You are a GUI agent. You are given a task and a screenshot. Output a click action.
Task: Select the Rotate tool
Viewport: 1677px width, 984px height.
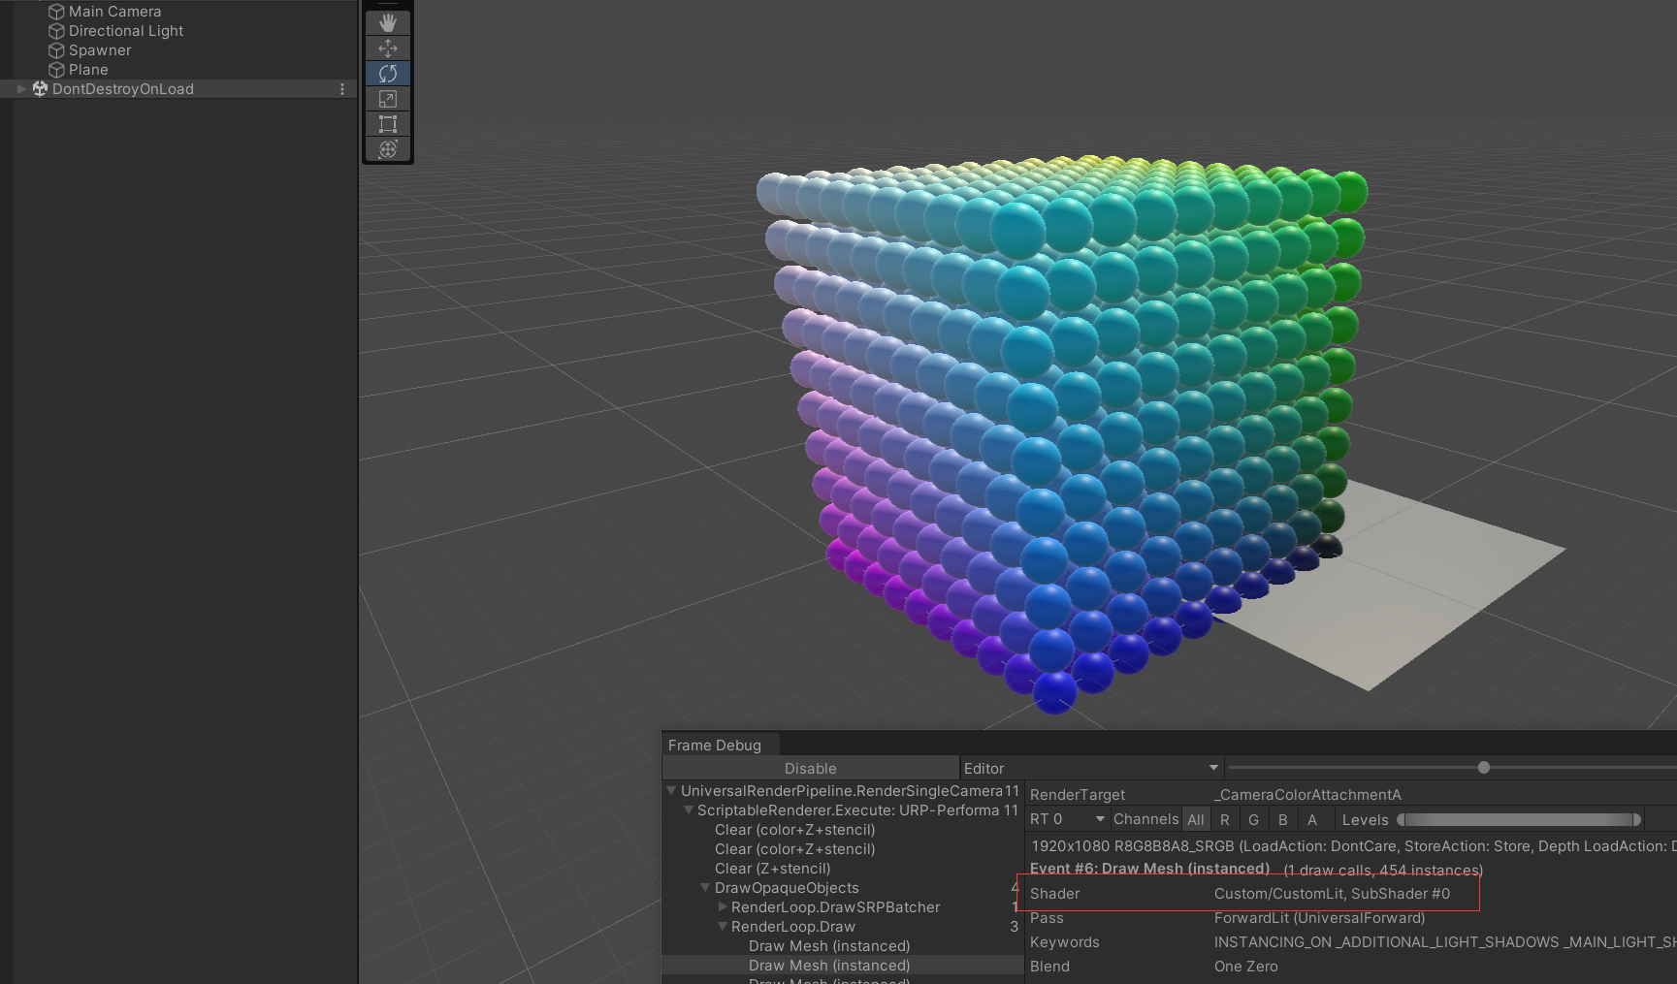pos(387,73)
